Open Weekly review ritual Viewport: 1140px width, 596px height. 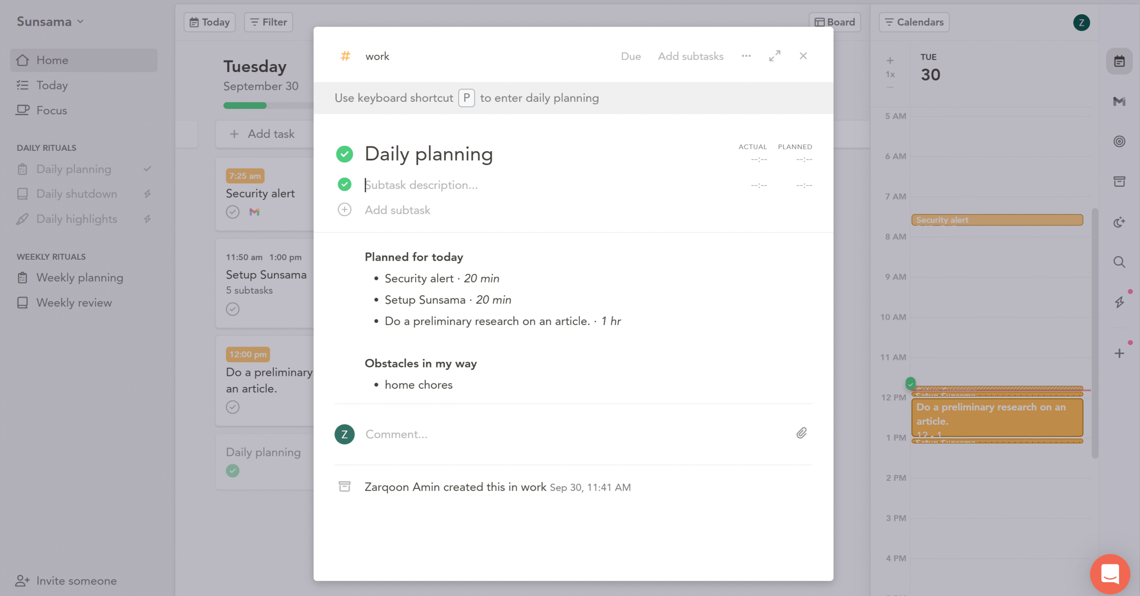click(x=74, y=302)
